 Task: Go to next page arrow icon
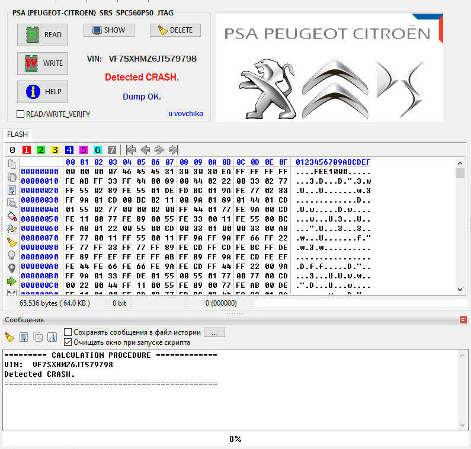[159, 149]
